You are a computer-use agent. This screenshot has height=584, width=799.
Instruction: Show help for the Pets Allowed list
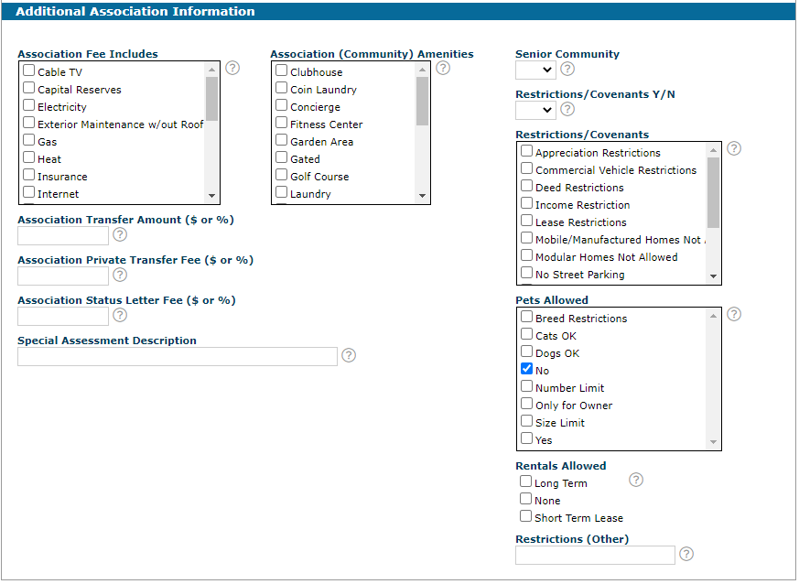click(x=734, y=314)
